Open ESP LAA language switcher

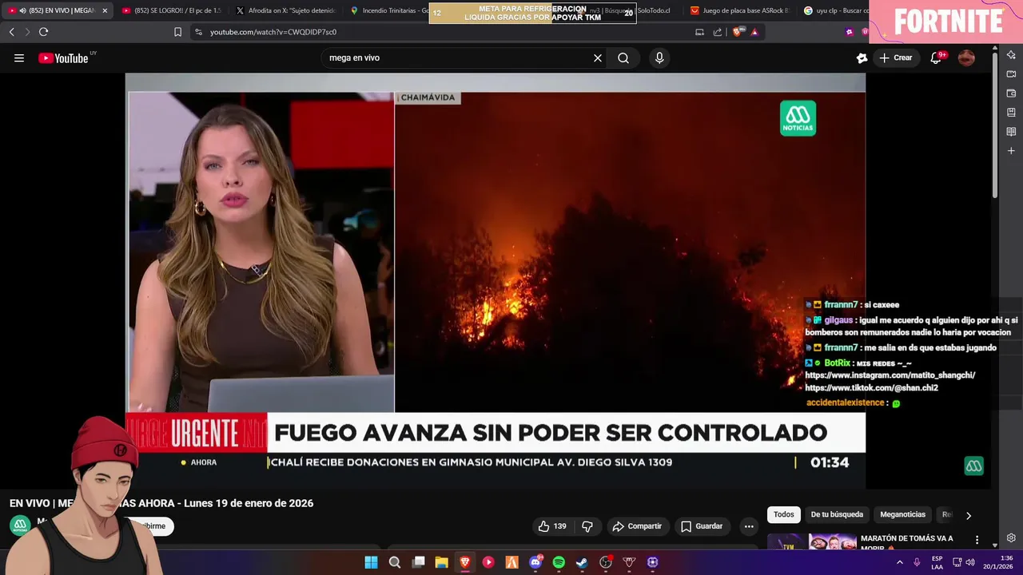pyautogui.click(x=937, y=562)
